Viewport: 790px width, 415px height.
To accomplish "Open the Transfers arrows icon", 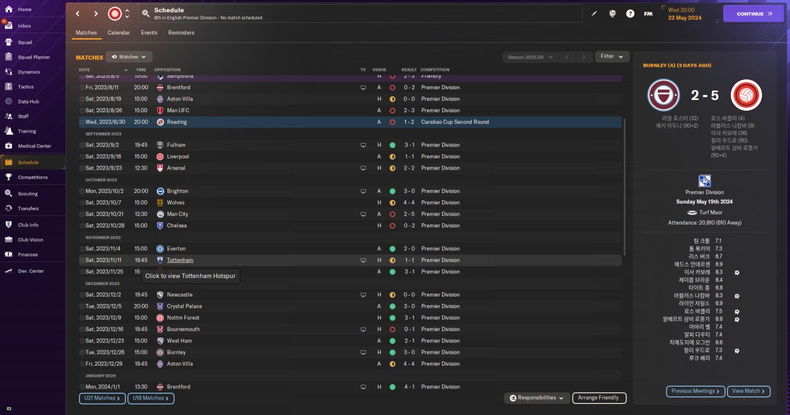I will point(9,208).
